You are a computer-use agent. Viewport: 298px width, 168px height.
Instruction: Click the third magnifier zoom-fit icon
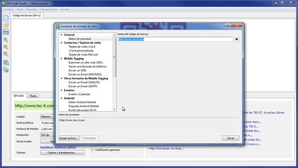[x=6, y=54]
